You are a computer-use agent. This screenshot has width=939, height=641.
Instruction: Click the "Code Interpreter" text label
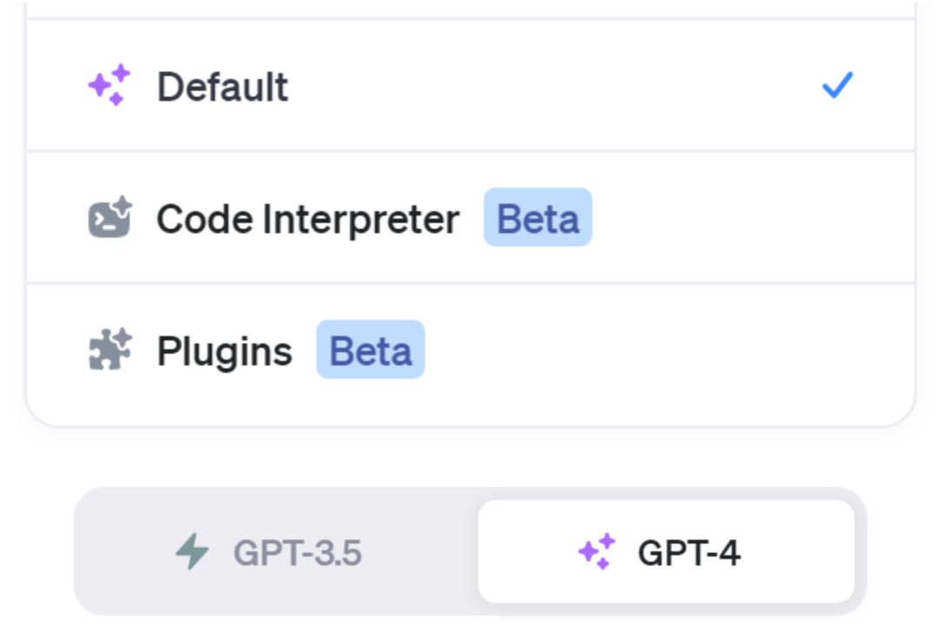click(x=308, y=219)
